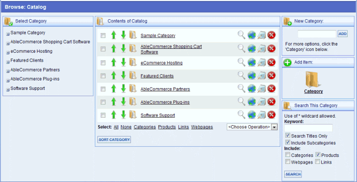Expand AbleCommerce Partners tree node

(8, 71)
